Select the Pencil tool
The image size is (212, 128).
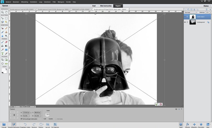(6, 53)
